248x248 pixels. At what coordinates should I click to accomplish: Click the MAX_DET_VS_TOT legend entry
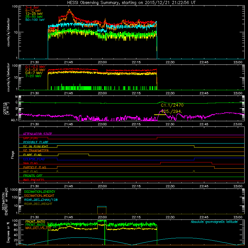pyautogui.click(x=38, y=228)
